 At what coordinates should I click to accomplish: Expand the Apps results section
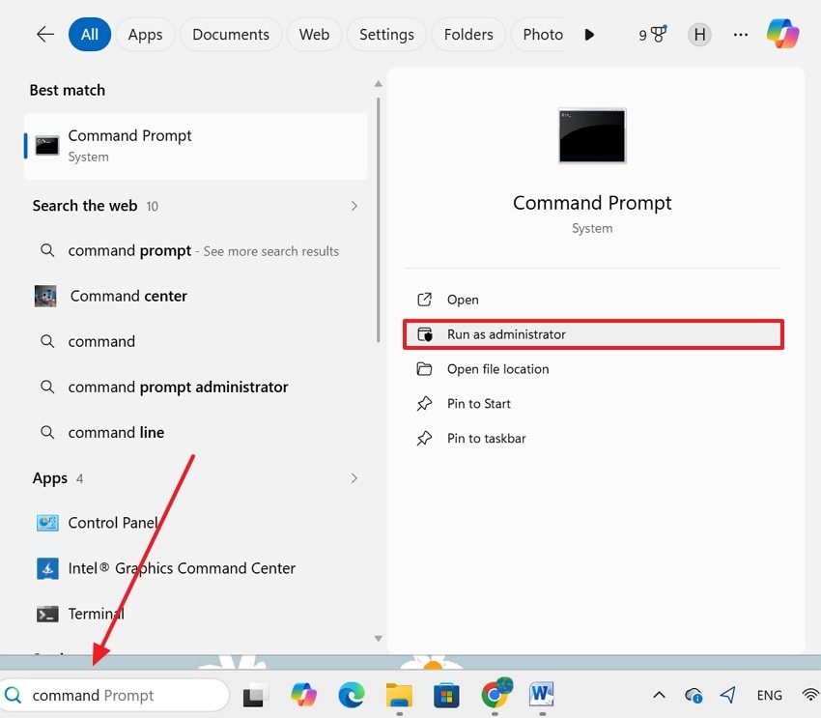(354, 478)
